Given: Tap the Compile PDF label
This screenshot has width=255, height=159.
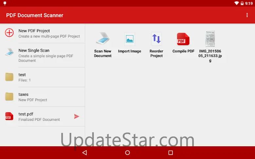Looking at the screenshot, I should click(x=183, y=51).
